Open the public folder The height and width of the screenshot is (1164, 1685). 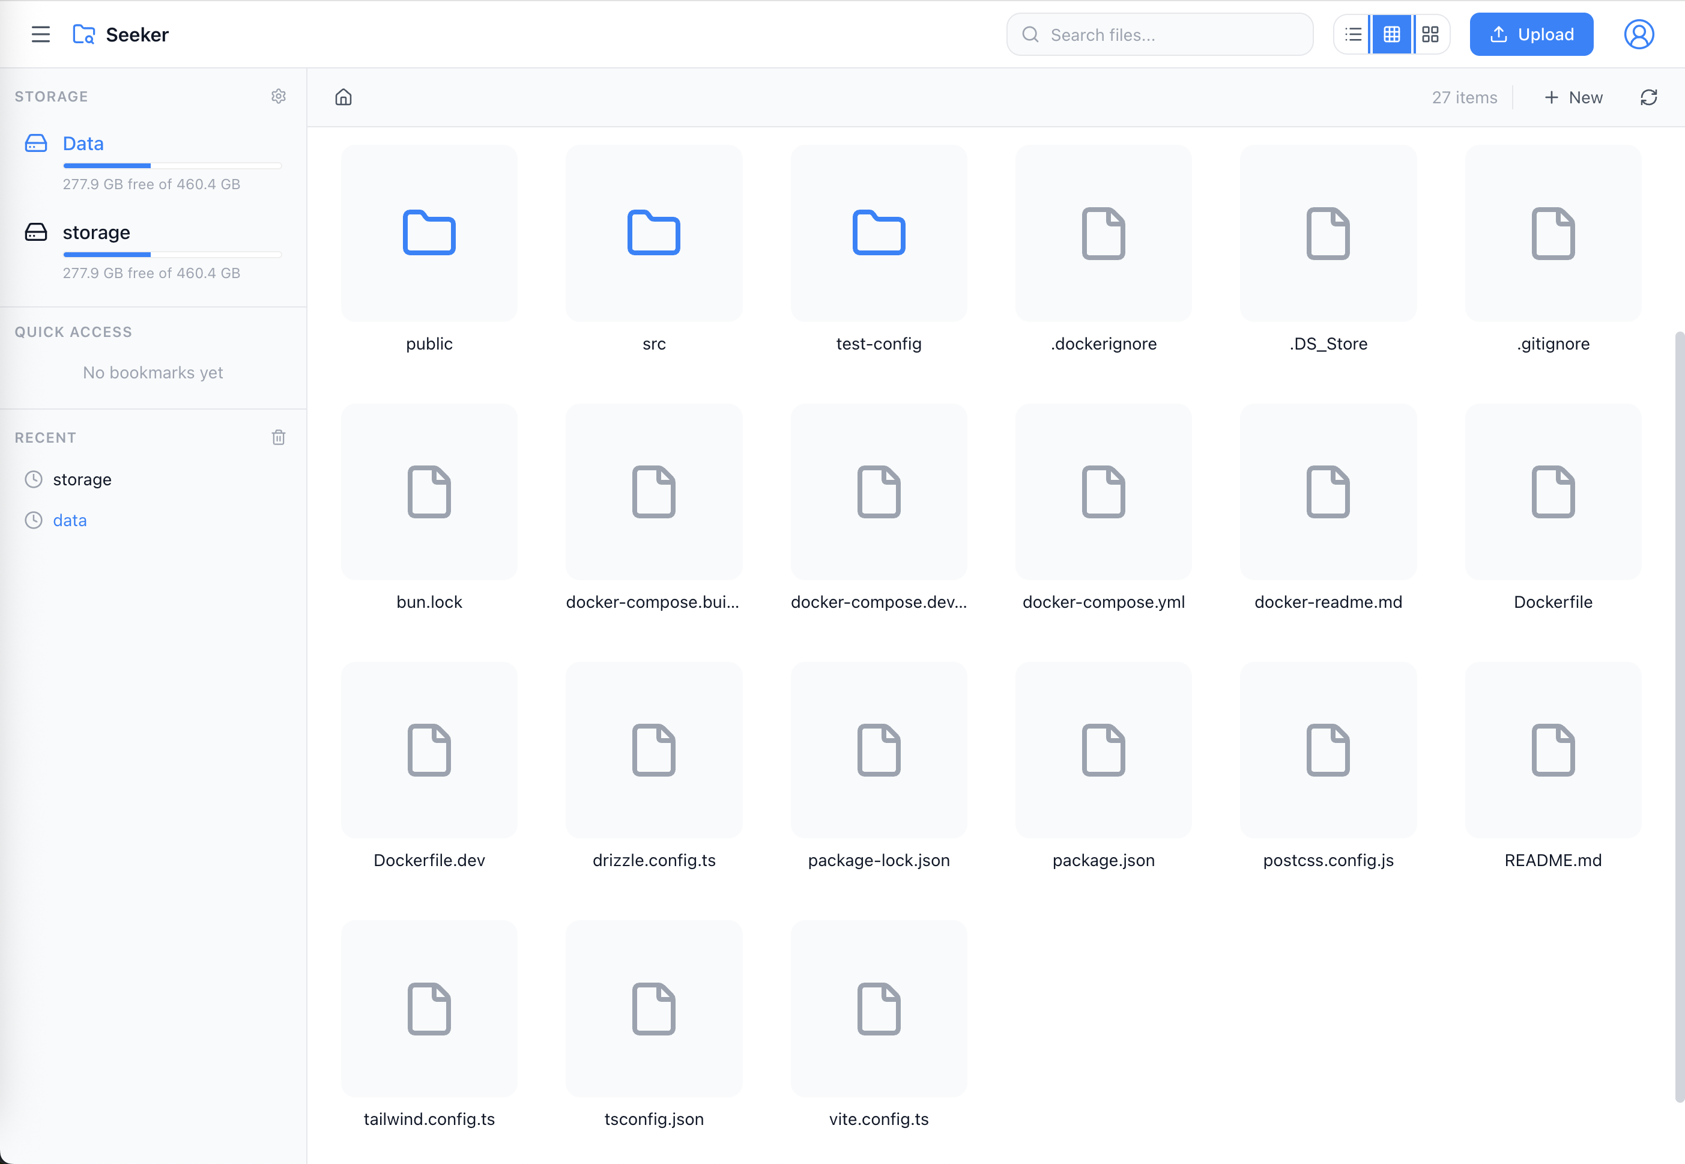coord(429,234)
